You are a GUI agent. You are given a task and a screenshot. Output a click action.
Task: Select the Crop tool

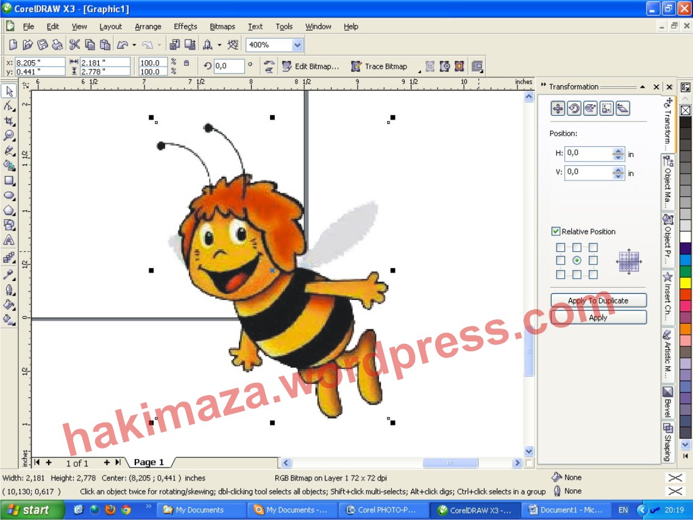click(x=9, y=121)
